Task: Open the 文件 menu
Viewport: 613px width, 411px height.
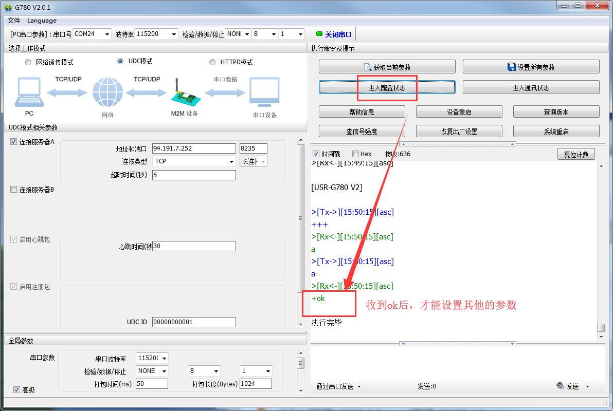Action: tap(14, 21)
